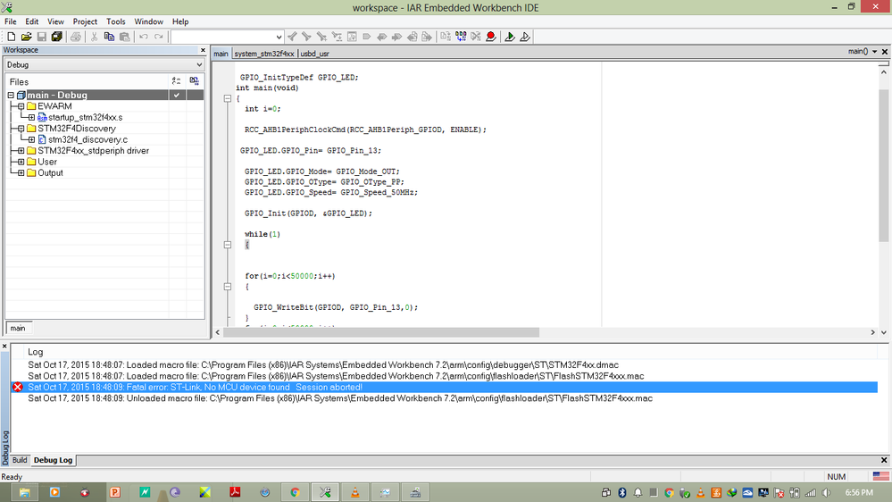Collapse the STM32F4Discovery folder
The image size is (892, 502).
(x=21, y=129)
